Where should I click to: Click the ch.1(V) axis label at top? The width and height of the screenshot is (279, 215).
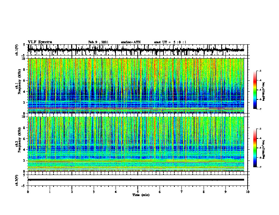pyautogui.click(x=17, y=50)
